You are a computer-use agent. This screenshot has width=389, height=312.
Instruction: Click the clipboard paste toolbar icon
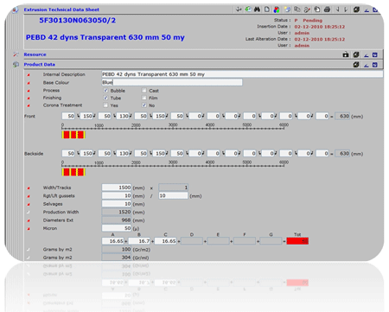point(317,10)
